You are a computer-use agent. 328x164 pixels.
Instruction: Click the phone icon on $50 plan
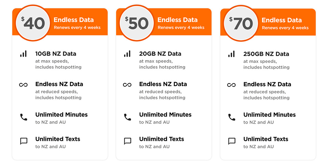127,117
